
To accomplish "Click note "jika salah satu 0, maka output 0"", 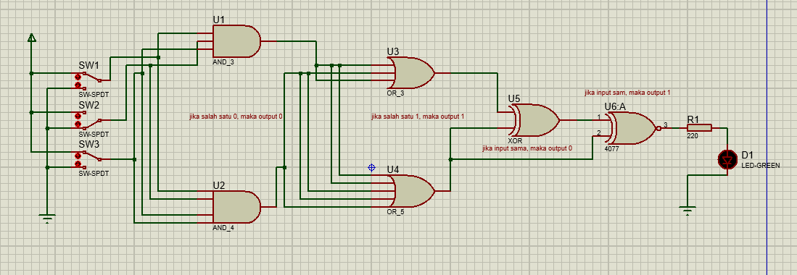I will [x=236, y=117].
